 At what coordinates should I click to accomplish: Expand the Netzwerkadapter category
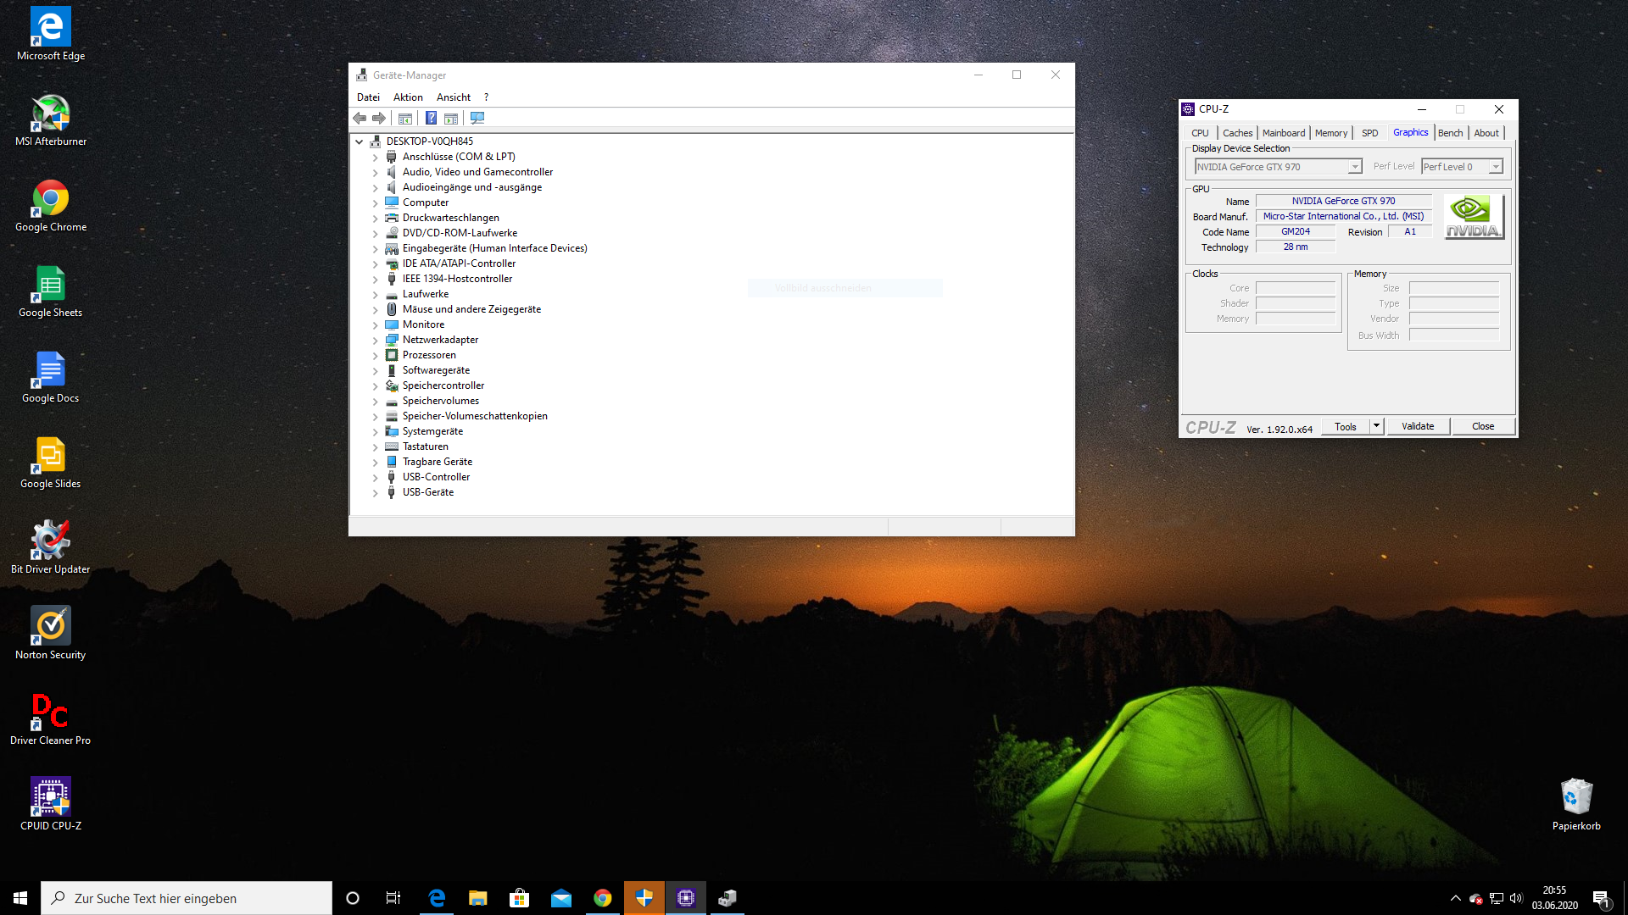pos(376,340)
